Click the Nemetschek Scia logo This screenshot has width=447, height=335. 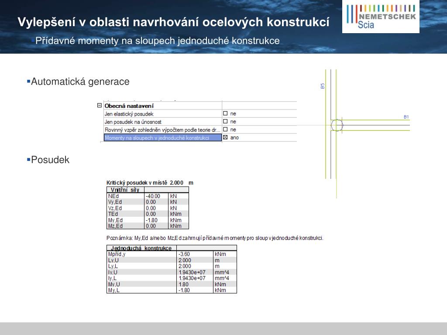[381, 17]
